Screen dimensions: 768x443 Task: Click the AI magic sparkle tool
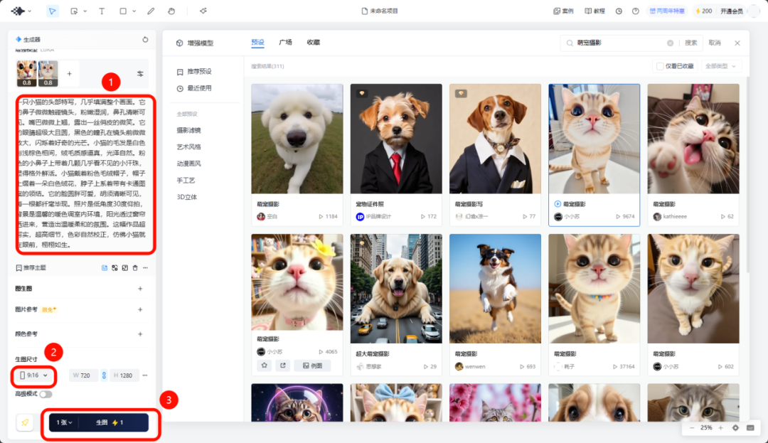(203, 11)
